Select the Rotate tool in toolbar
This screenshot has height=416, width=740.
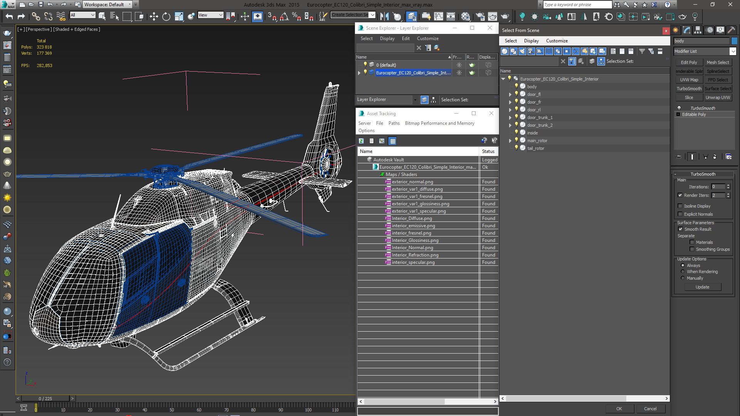click(x=166, y=16)
